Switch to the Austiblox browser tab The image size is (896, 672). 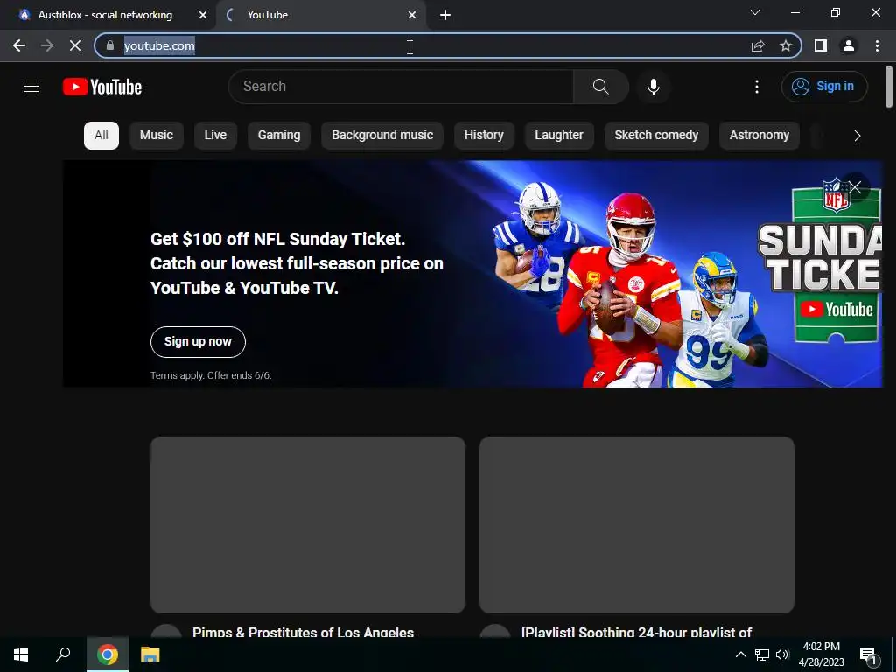click(x=107, y=15)
